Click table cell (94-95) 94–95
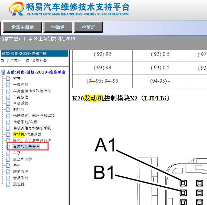This screenshot has height=205, width=207. (x=102, y=81)
